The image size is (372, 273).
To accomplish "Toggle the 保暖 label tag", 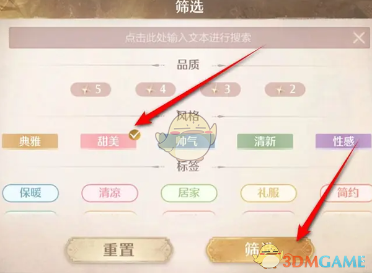I will 30,193.
